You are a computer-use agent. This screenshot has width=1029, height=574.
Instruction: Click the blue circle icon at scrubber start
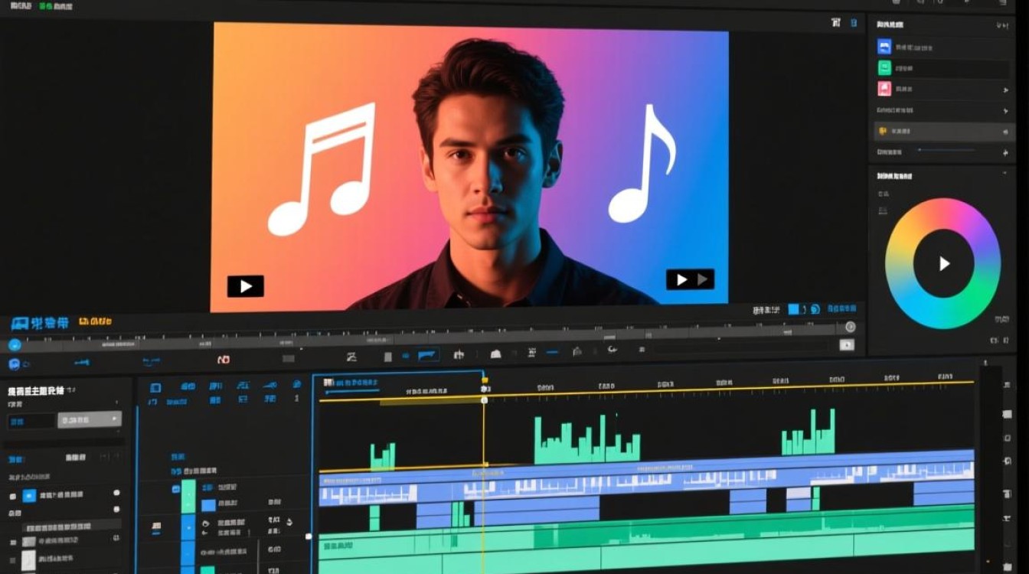(x=15, y=345)
